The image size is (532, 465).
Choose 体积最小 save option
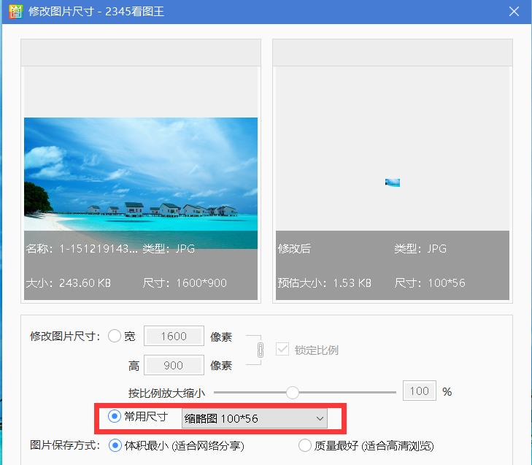[x=115, y=445]
